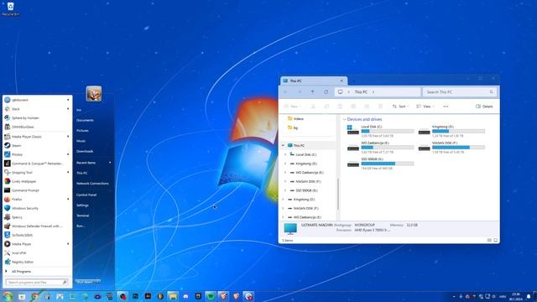
Task: Open qBittorrent from the Start menu
Action: coord(37,100)
